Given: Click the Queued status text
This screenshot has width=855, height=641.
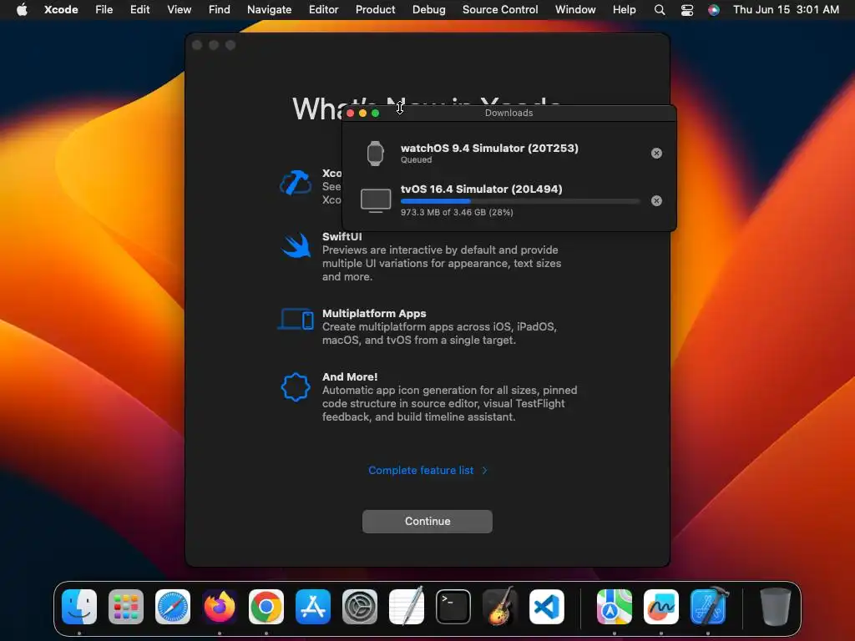Looking at the screenshot, I should coord(416,159).
